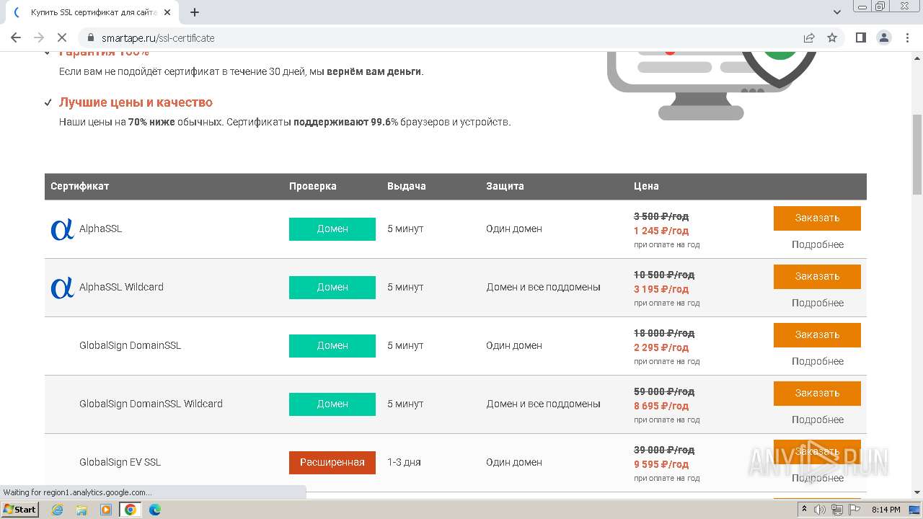
Task: Click 1-3 дня delivery time
Action: tap(404, 462)
